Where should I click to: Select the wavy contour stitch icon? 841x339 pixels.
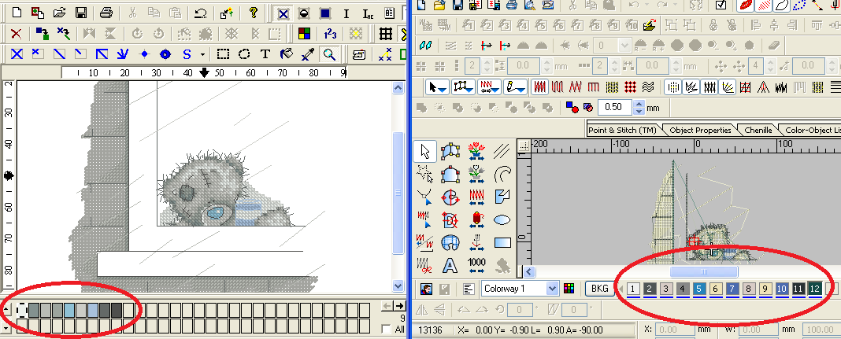coord(648,87)
